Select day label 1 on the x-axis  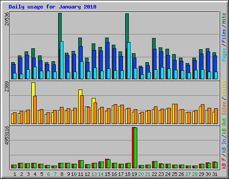[x=15, y=174]
